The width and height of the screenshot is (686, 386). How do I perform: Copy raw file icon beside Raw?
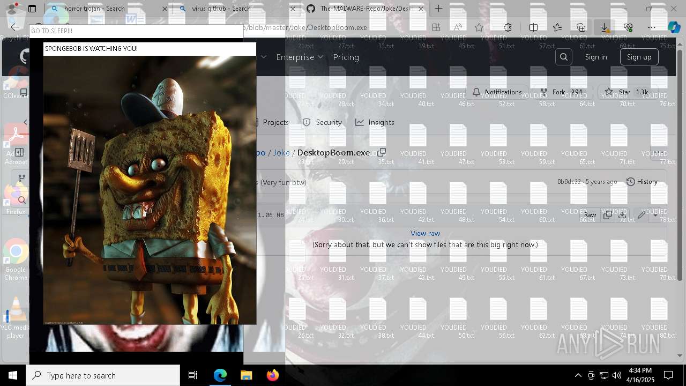pos(608,215)
